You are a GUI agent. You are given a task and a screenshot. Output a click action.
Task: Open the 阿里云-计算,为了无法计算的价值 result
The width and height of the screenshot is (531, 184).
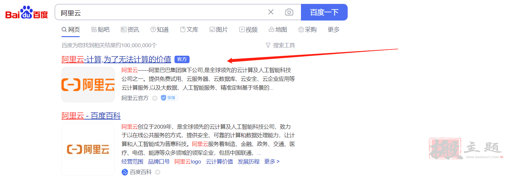[116, 59]
